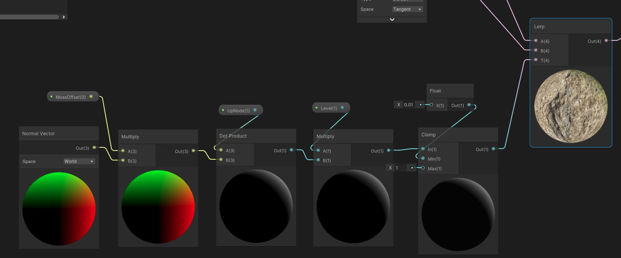621x258 pixels.
Task: Select the Level(1) property node
Action: coord(331,108)
